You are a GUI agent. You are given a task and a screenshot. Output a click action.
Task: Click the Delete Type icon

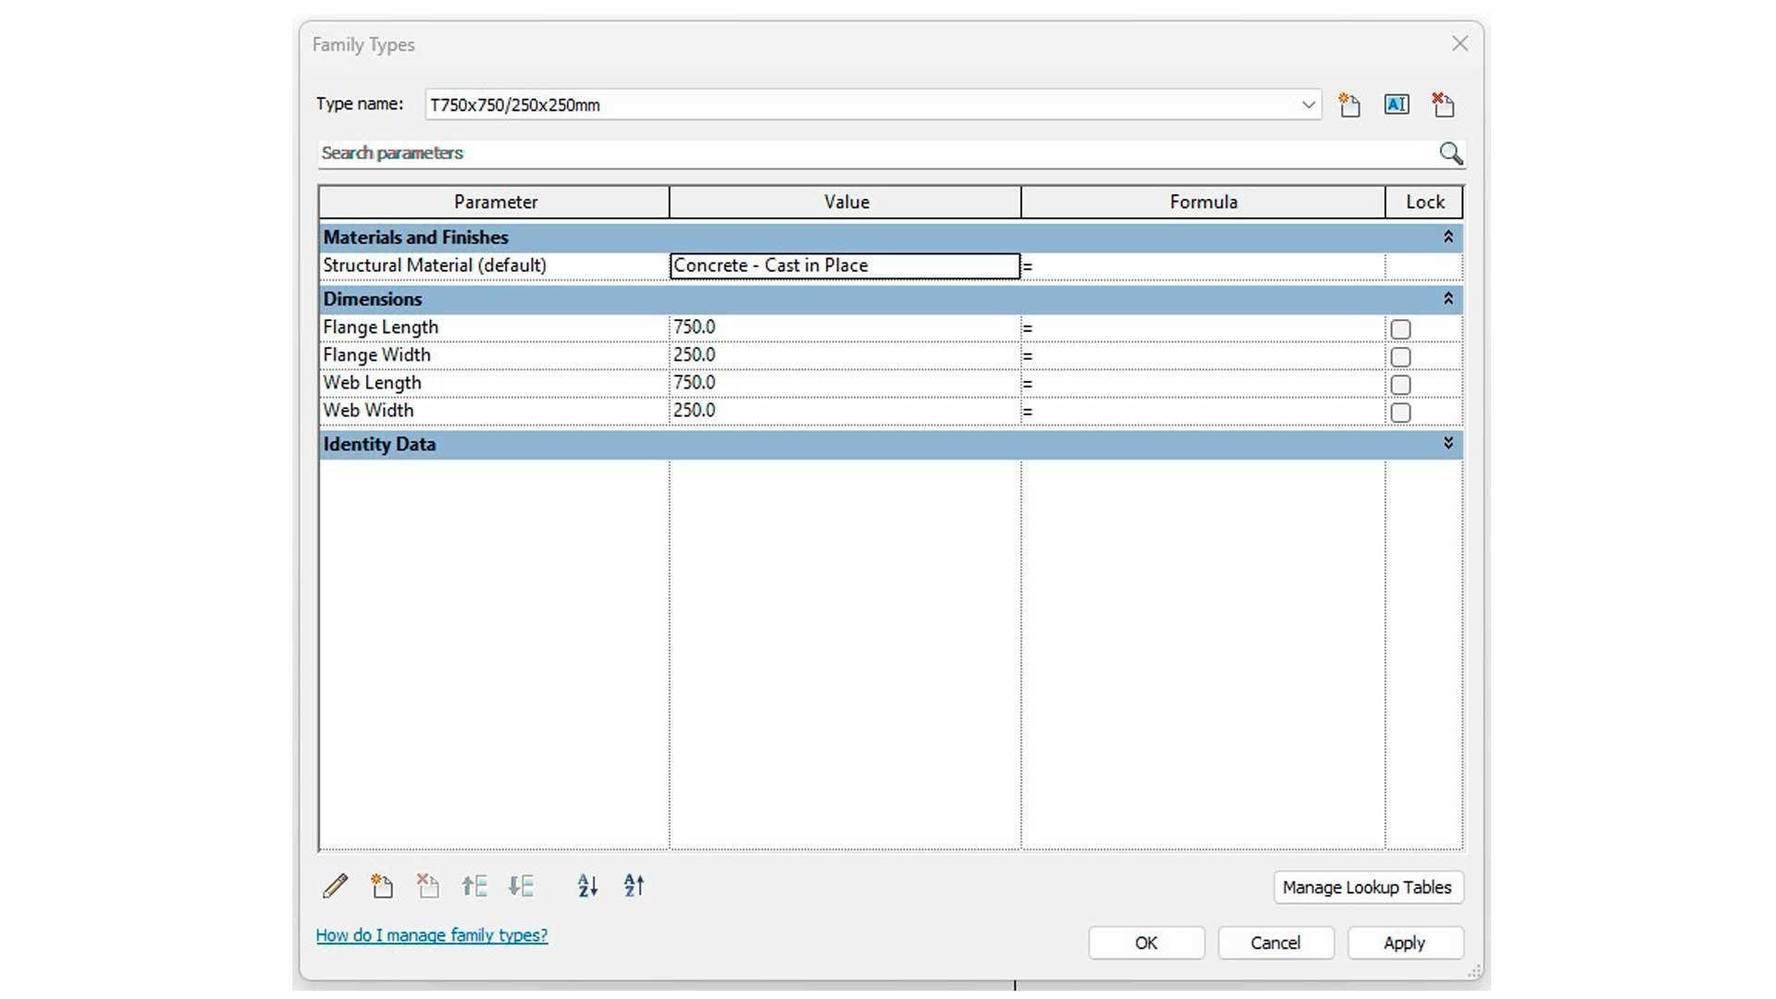[1443, 105]
